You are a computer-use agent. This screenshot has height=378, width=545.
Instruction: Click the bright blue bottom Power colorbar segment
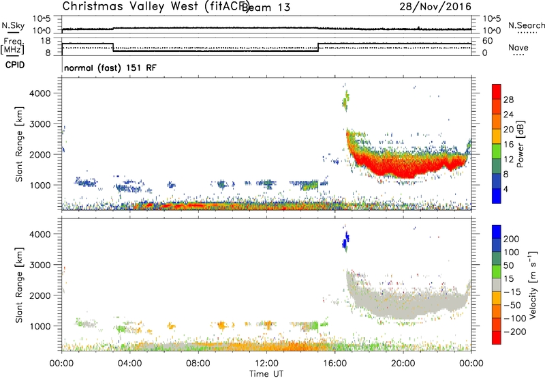pyautogui.click(x=497, y=196)
